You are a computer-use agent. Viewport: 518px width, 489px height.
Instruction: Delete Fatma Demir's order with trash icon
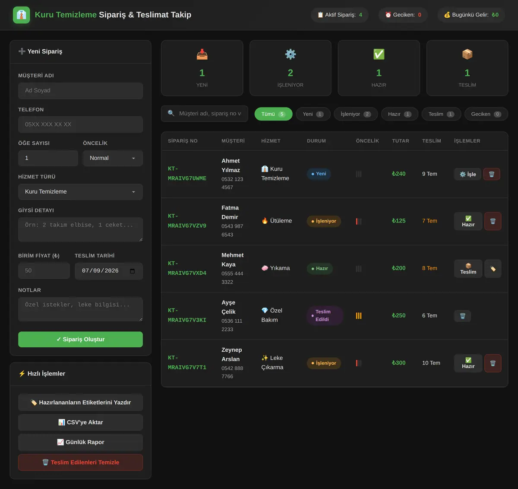tap(493, 221)
